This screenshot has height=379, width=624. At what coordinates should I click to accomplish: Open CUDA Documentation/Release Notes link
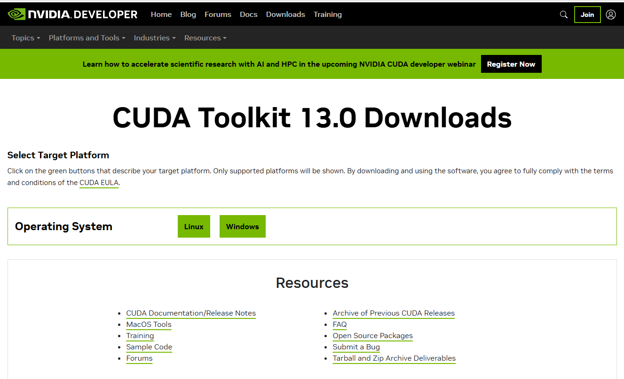(x=191, y=313)
